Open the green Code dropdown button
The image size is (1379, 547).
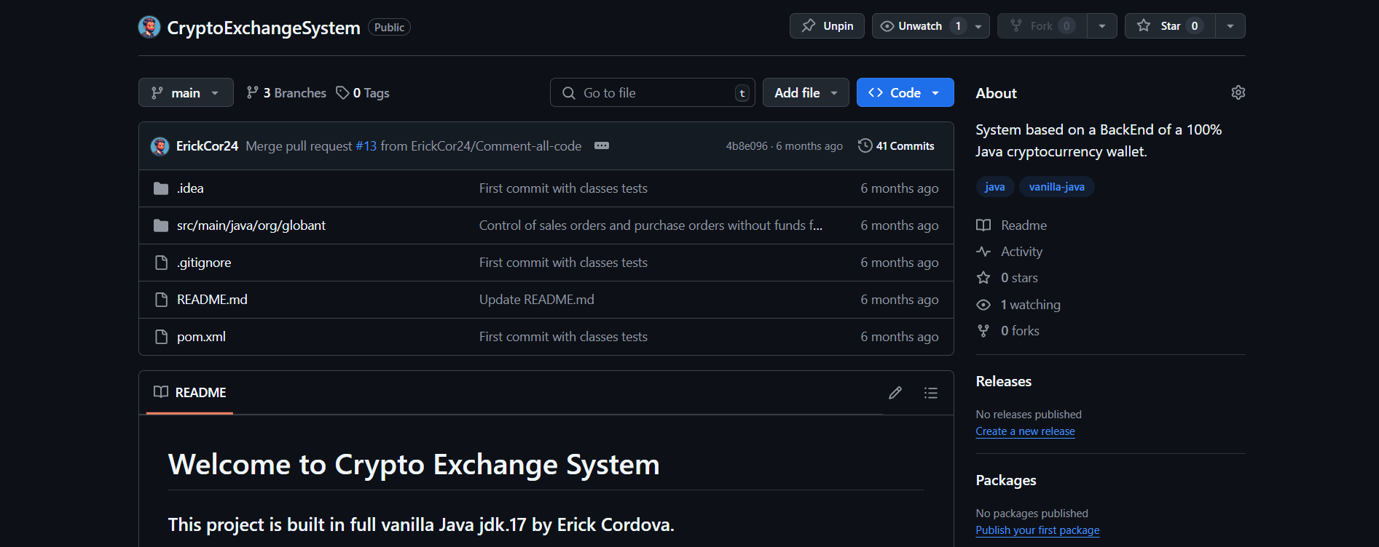(x=905, y=92)
